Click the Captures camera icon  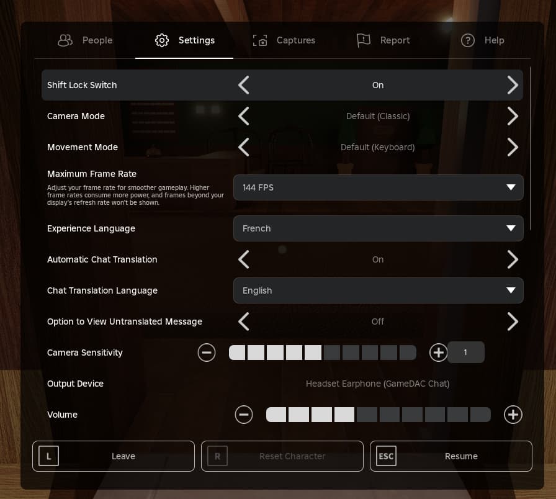(x=260, y=40)
